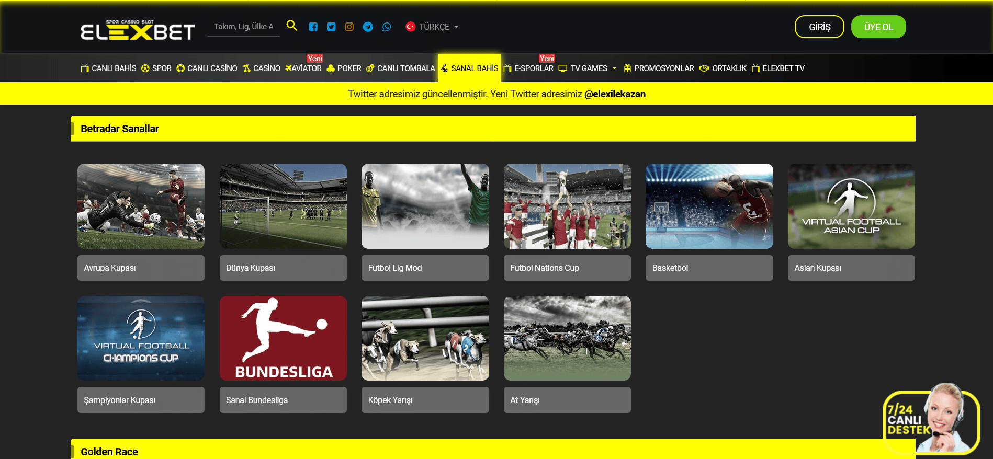This screenshot has width=993, height=459.
Task: Open the WhatsApp social icon
Action: pyautogui.click(x=387, y=27)
